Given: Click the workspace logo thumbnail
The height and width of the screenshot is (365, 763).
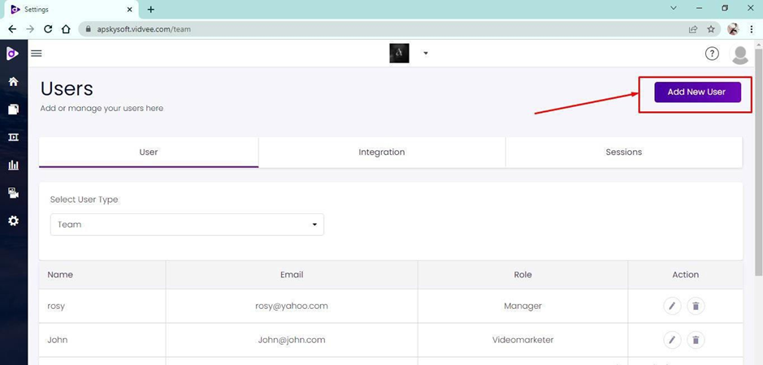Looking at the screenshot, I should 399,54.
